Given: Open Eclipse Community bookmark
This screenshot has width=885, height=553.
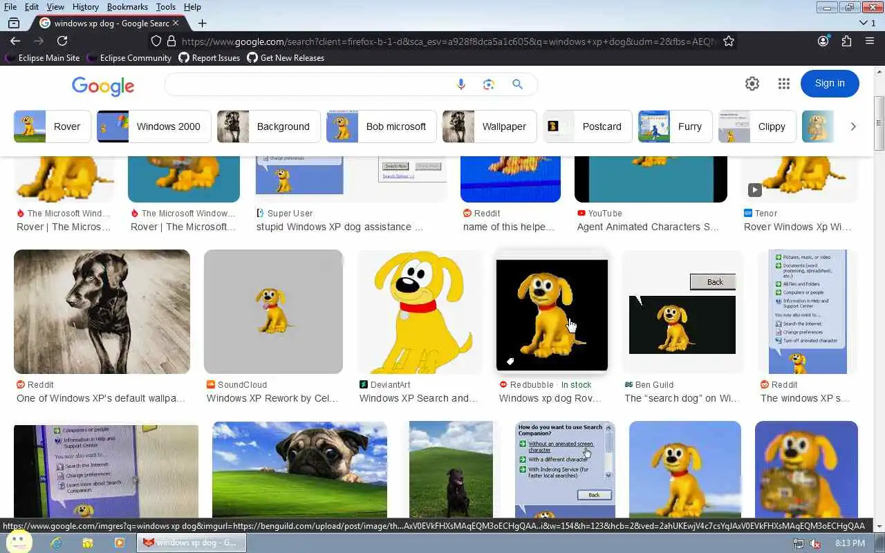Looking at the screenshot, I should pyautogui.click(x=129, y=58).
